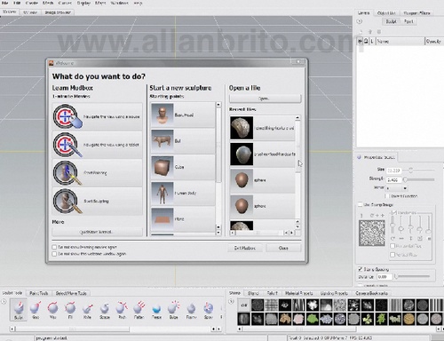Screen dimensions: 444x341
Task: Open the first sphere recent file
Action: [262, 180]
